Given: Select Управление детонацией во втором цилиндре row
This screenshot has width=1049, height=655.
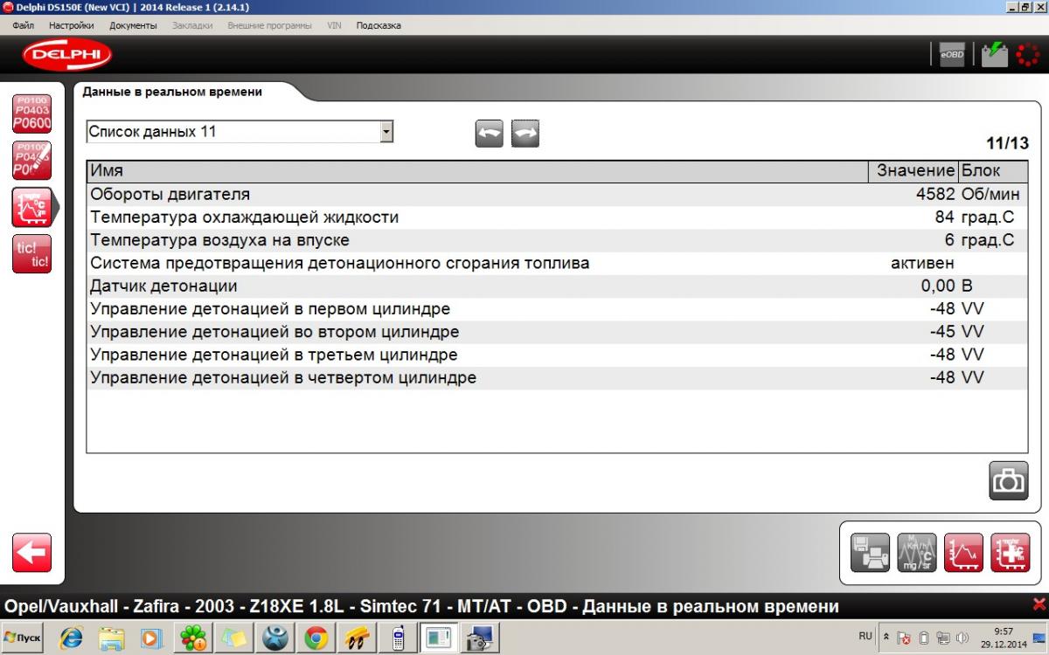Looking at the screenshot, I should coord(558,332).
